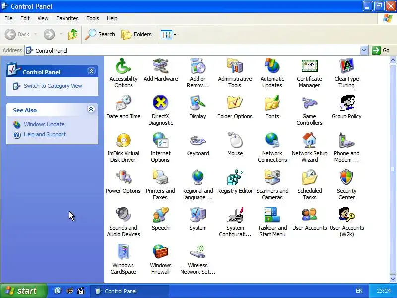Select ClearType Tuning icon
Screen dimensions: 397x298
[x=346, y=66]
